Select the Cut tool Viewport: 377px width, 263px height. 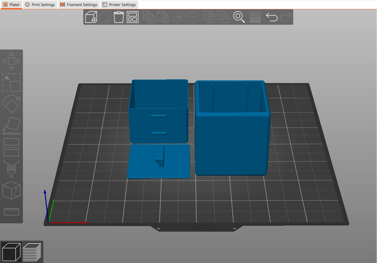[x=11, y=147]
